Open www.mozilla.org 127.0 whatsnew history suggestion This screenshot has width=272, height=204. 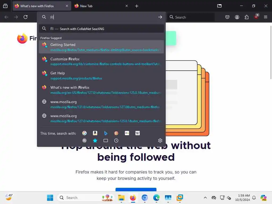click(101, 118)
